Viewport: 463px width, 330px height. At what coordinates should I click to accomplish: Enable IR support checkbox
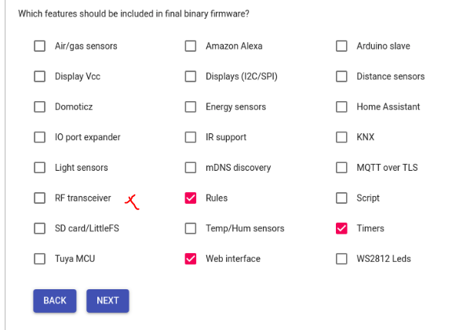coord(191,137)
